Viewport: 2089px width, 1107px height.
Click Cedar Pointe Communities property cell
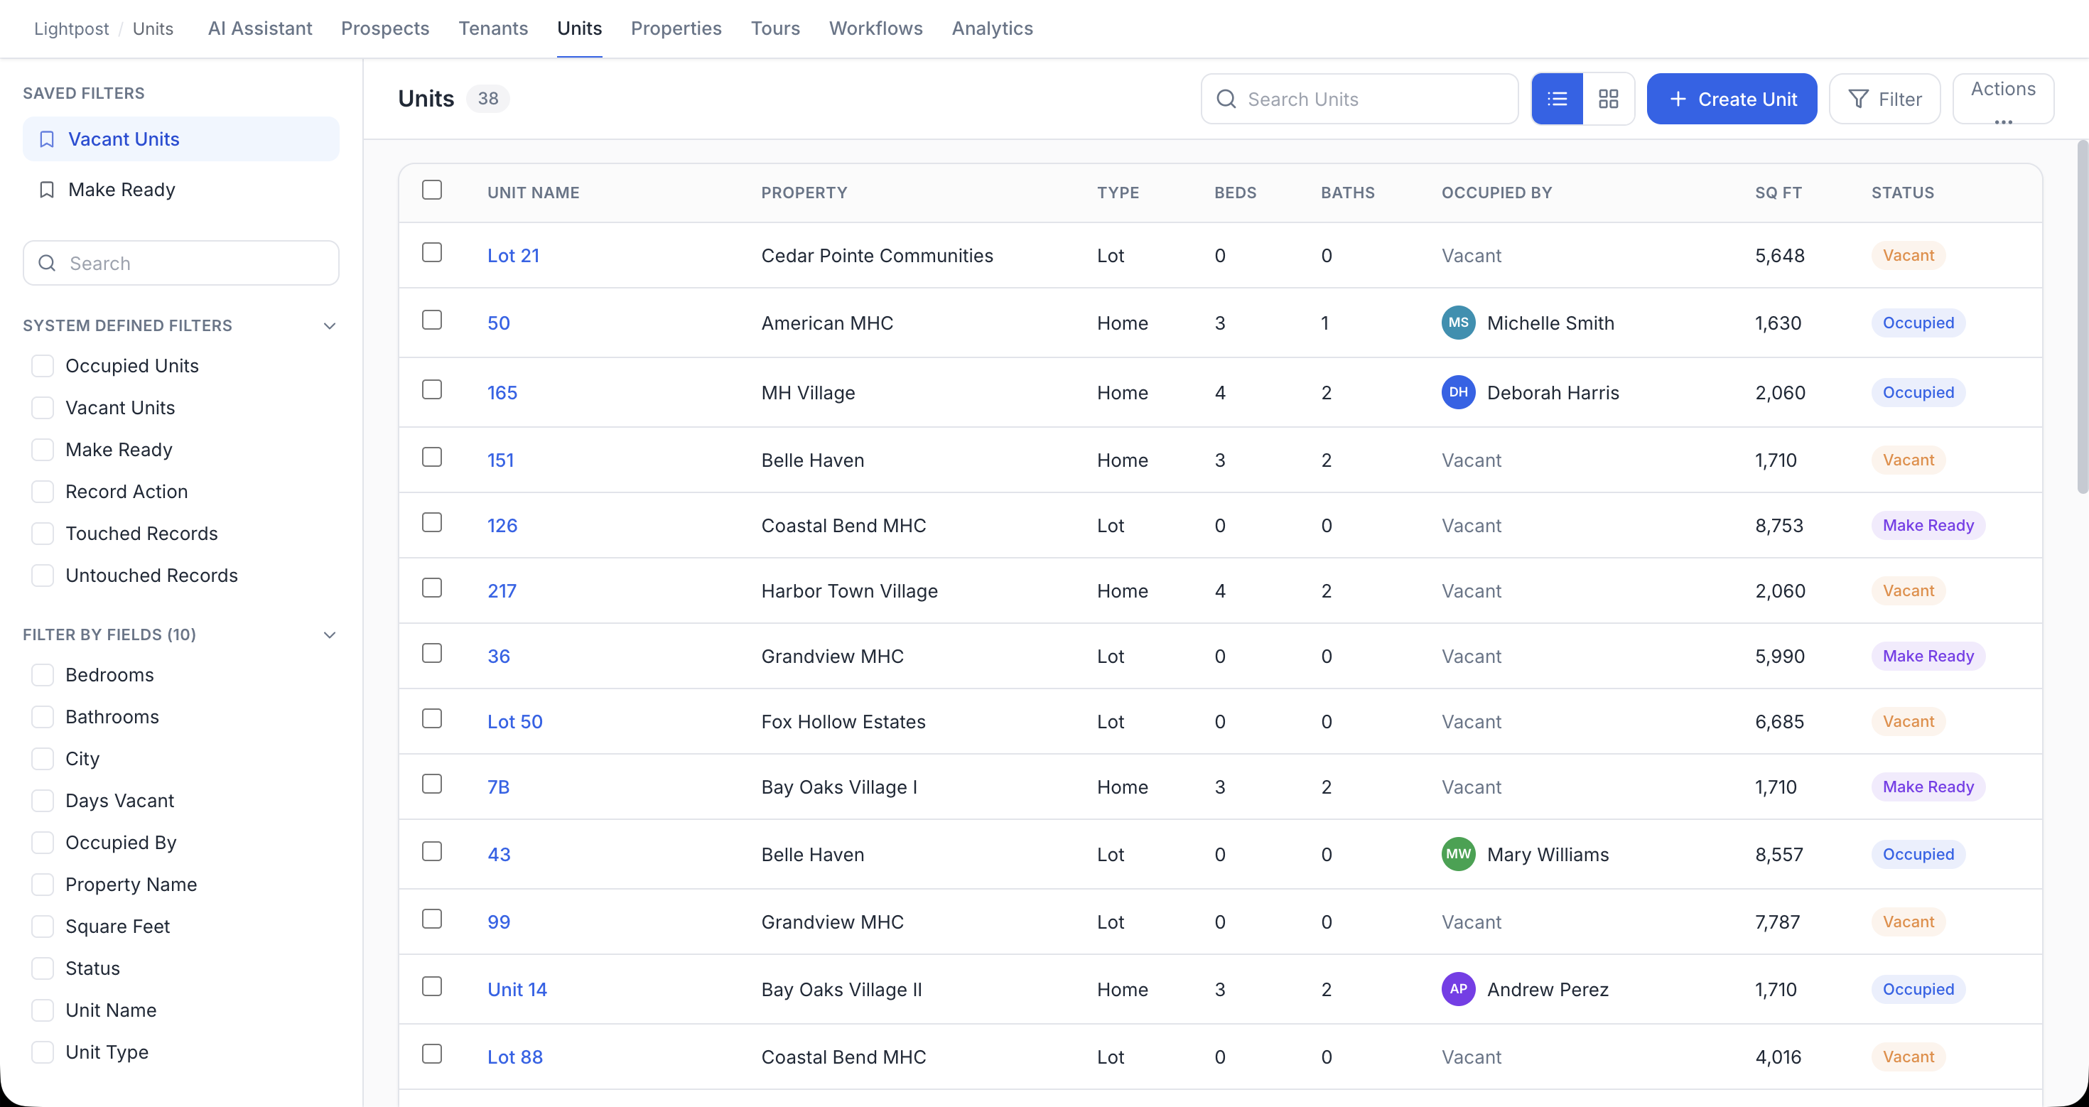[x=877, y=256]
